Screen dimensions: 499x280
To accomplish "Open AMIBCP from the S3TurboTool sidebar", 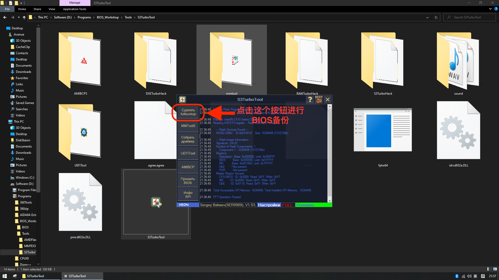I will point(188,167).
